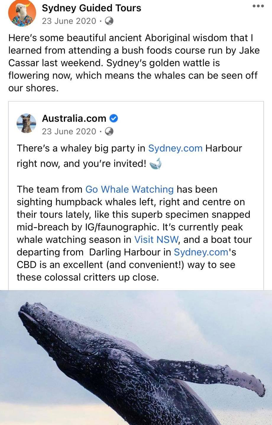Open the Go Whale Watching link
This screenshot has width=272, height=425.
[x=129, y=189]
